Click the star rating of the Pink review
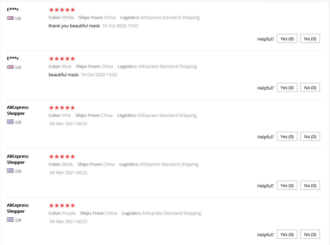 point(62,108)
